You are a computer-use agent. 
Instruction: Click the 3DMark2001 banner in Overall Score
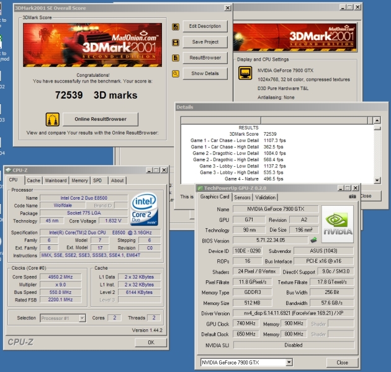coord(92,45)
